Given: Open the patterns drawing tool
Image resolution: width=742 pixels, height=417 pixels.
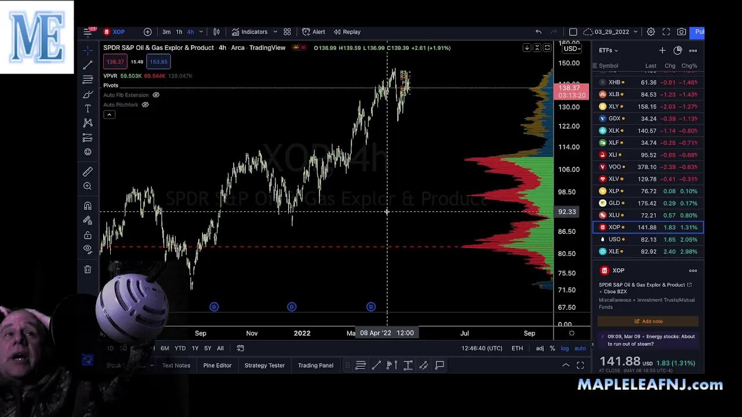Looking at the screenshot, I should (x=88, y=123).
